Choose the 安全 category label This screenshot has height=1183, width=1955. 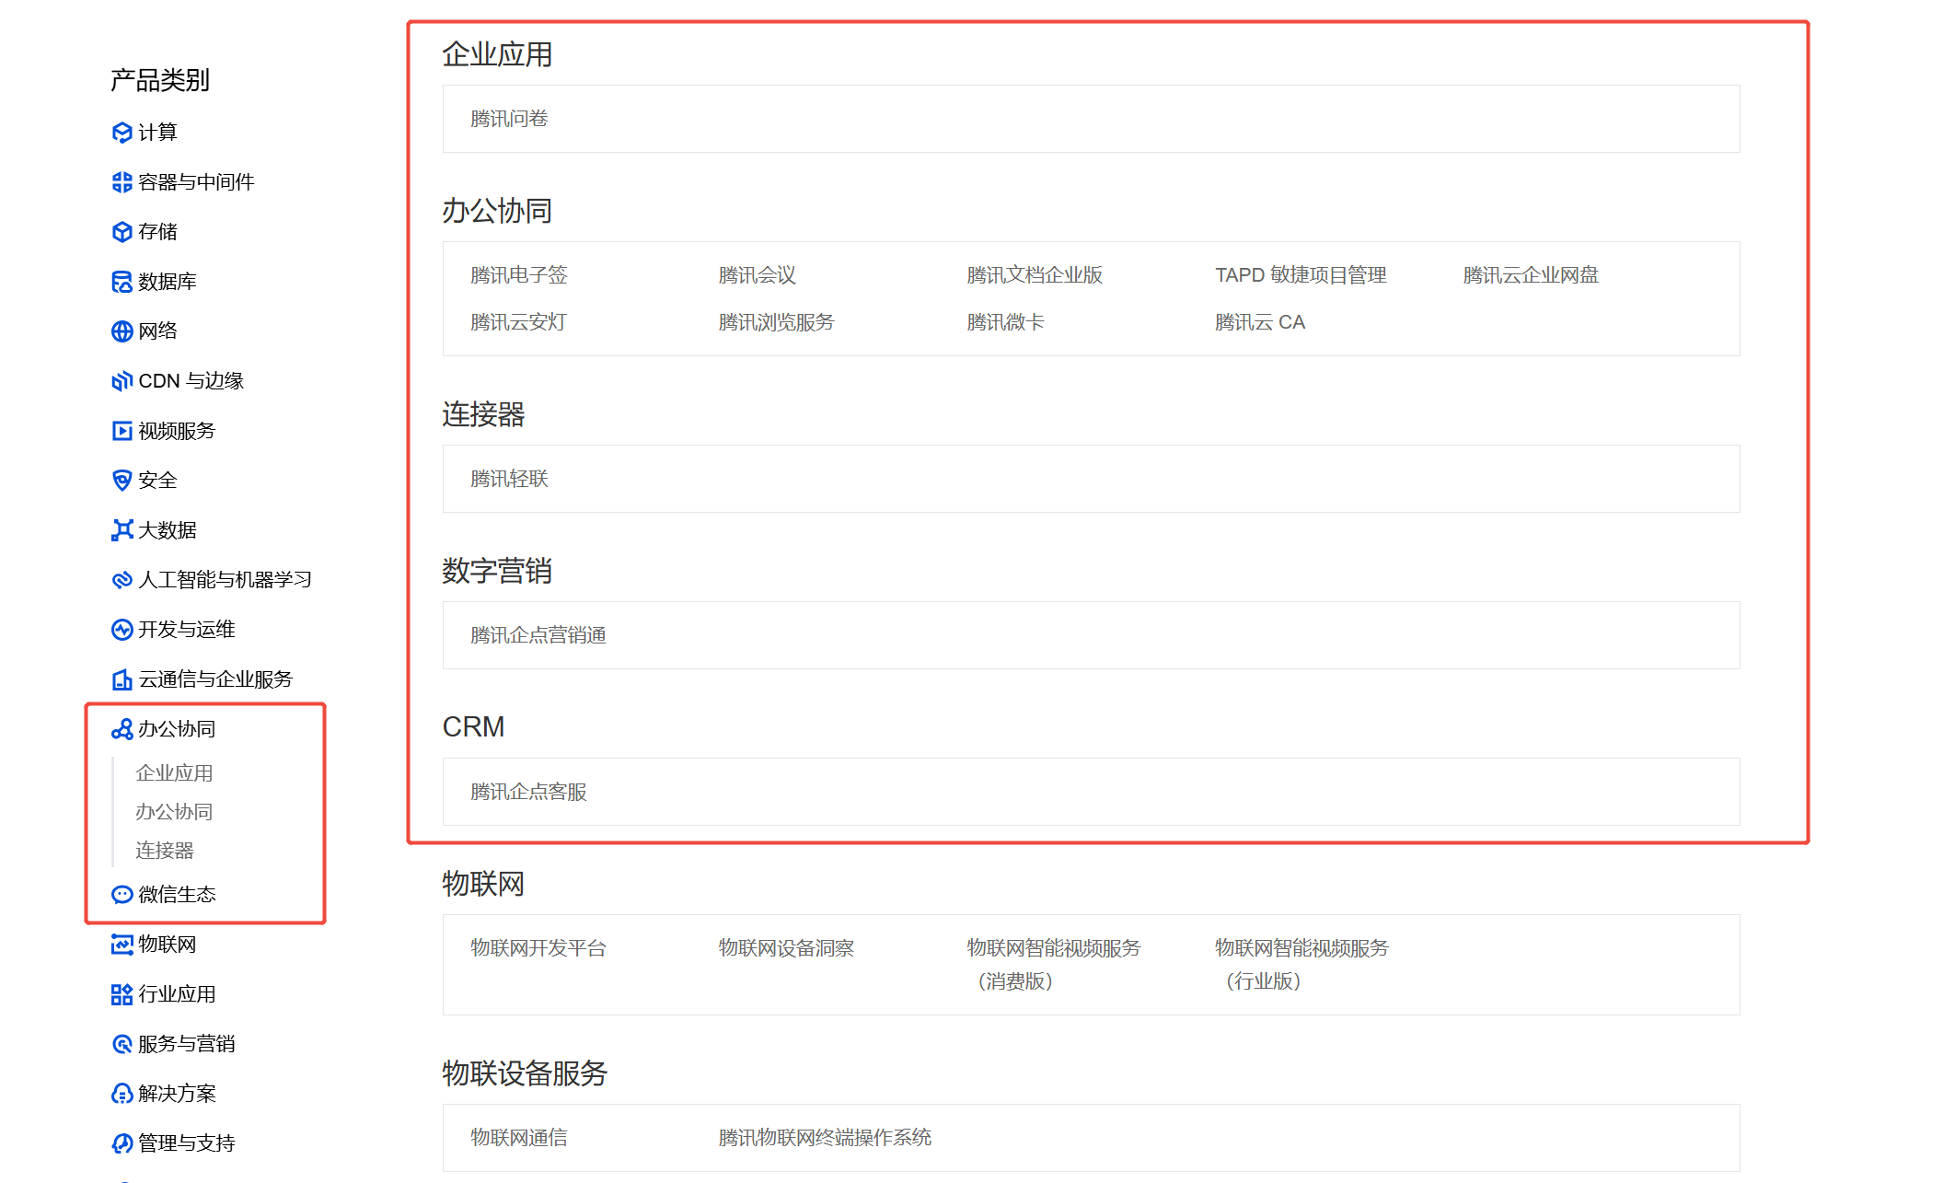(x=157, y=481)
